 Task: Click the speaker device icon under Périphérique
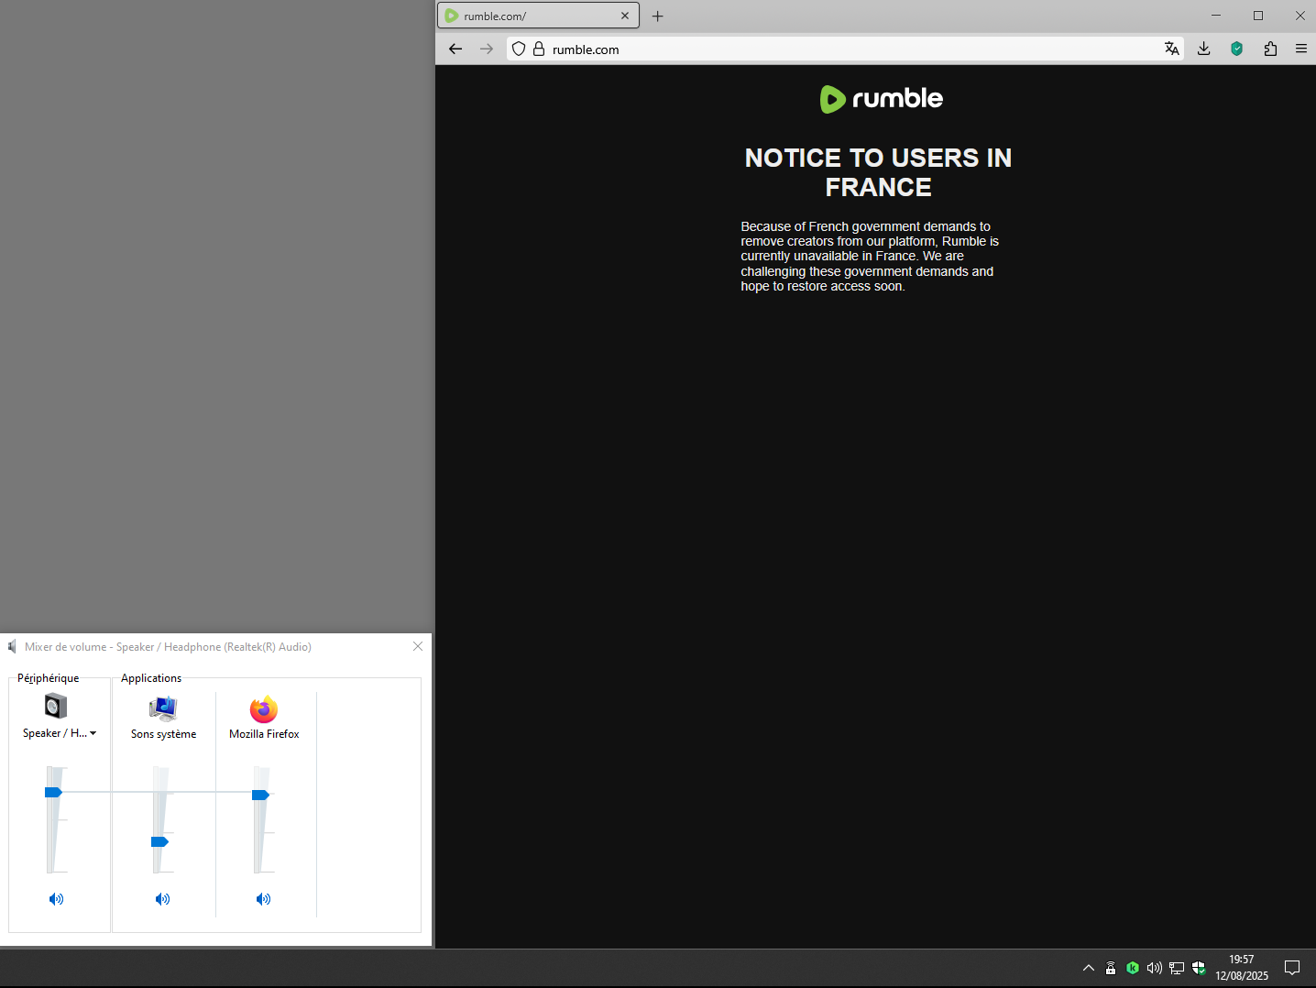[x=56, y=707]
